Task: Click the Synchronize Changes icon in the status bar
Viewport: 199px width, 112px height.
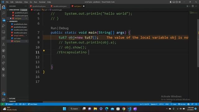Action: coord(16,104)
